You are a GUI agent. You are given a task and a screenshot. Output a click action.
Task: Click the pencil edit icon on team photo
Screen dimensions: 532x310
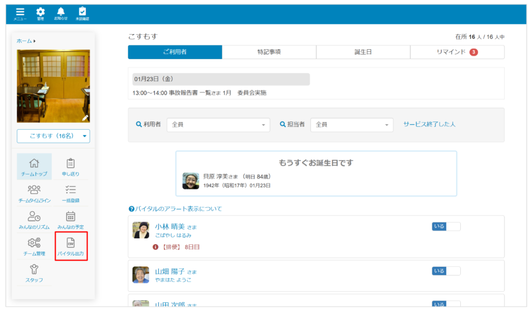coord(85,118)
